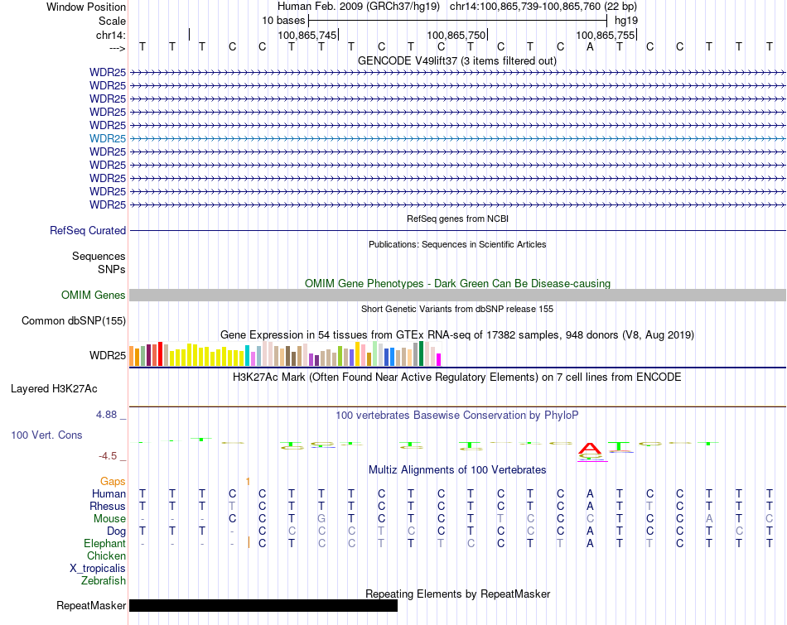Click the orange "1" gap marker in the Gaps row

pyautogui.click(x=248, y=482)
